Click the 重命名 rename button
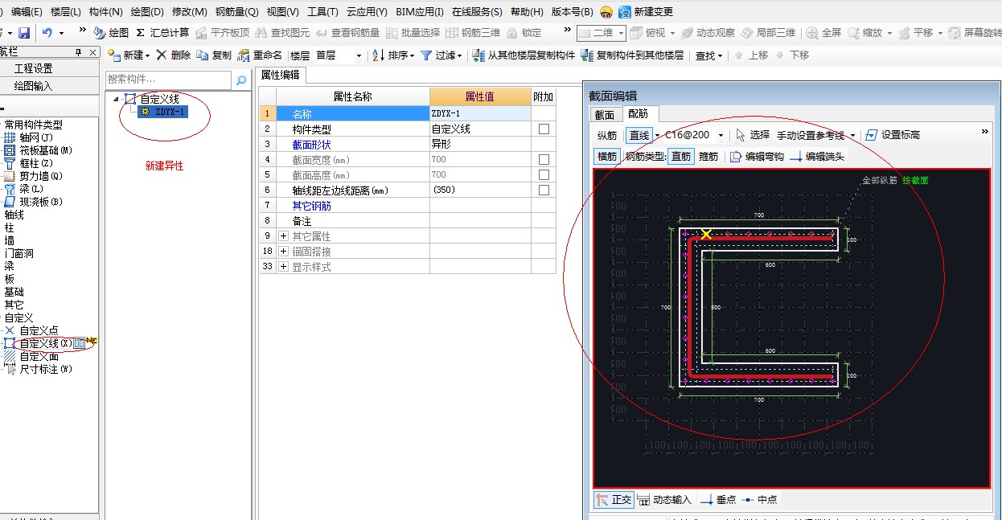 260,55
